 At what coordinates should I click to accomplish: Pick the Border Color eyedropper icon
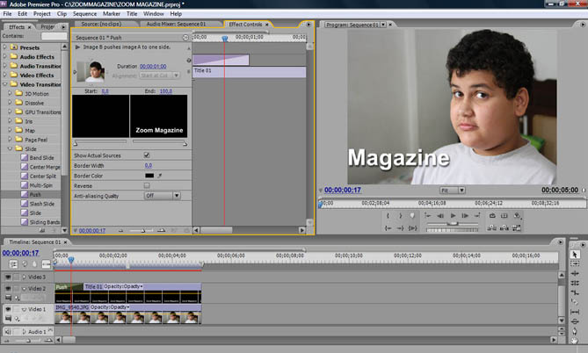(160, 176)
